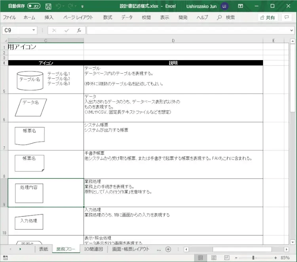
Task: Open the 挿入 (Insert) ribbon tab
Action: [x=49, y=17]
